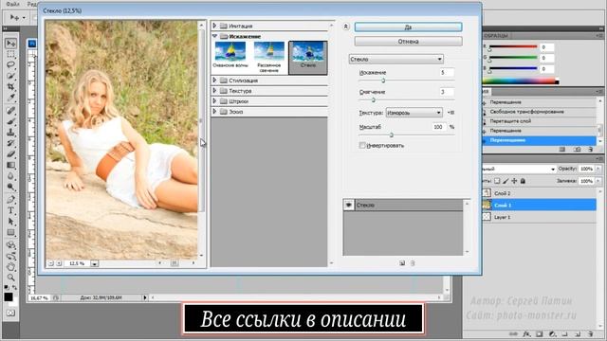607x341 pixels.
Task: Click zoom out minus button under preview
Action: tap(50, 263)
